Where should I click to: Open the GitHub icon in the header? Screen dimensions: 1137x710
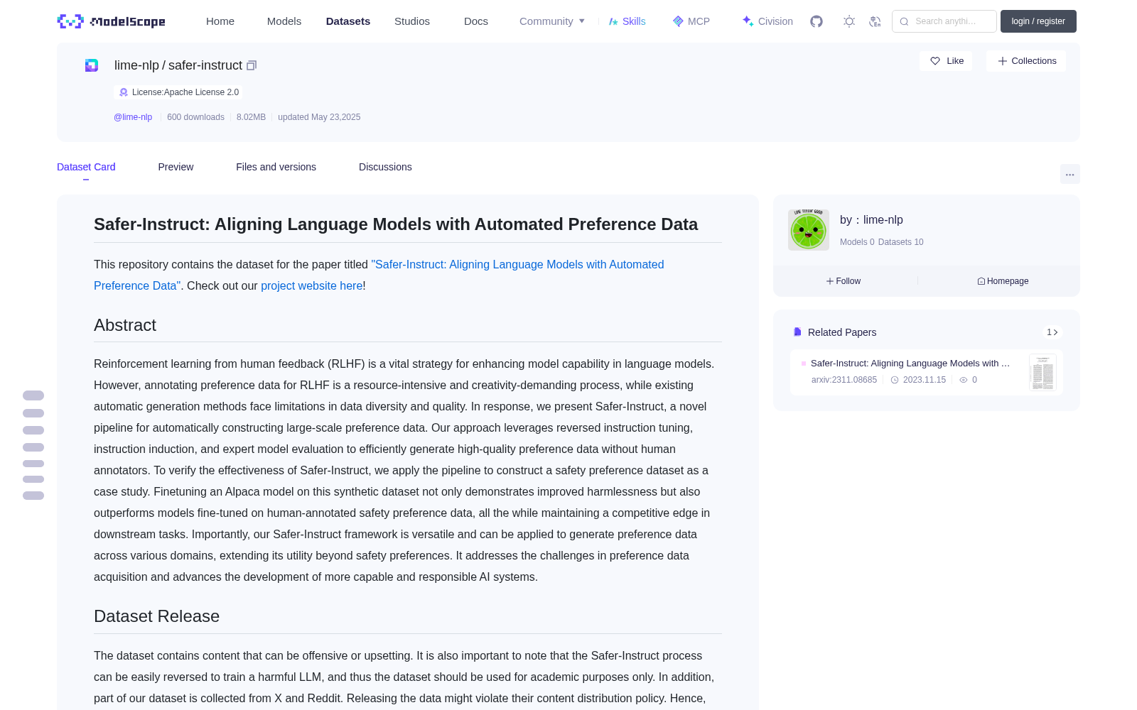817,21
